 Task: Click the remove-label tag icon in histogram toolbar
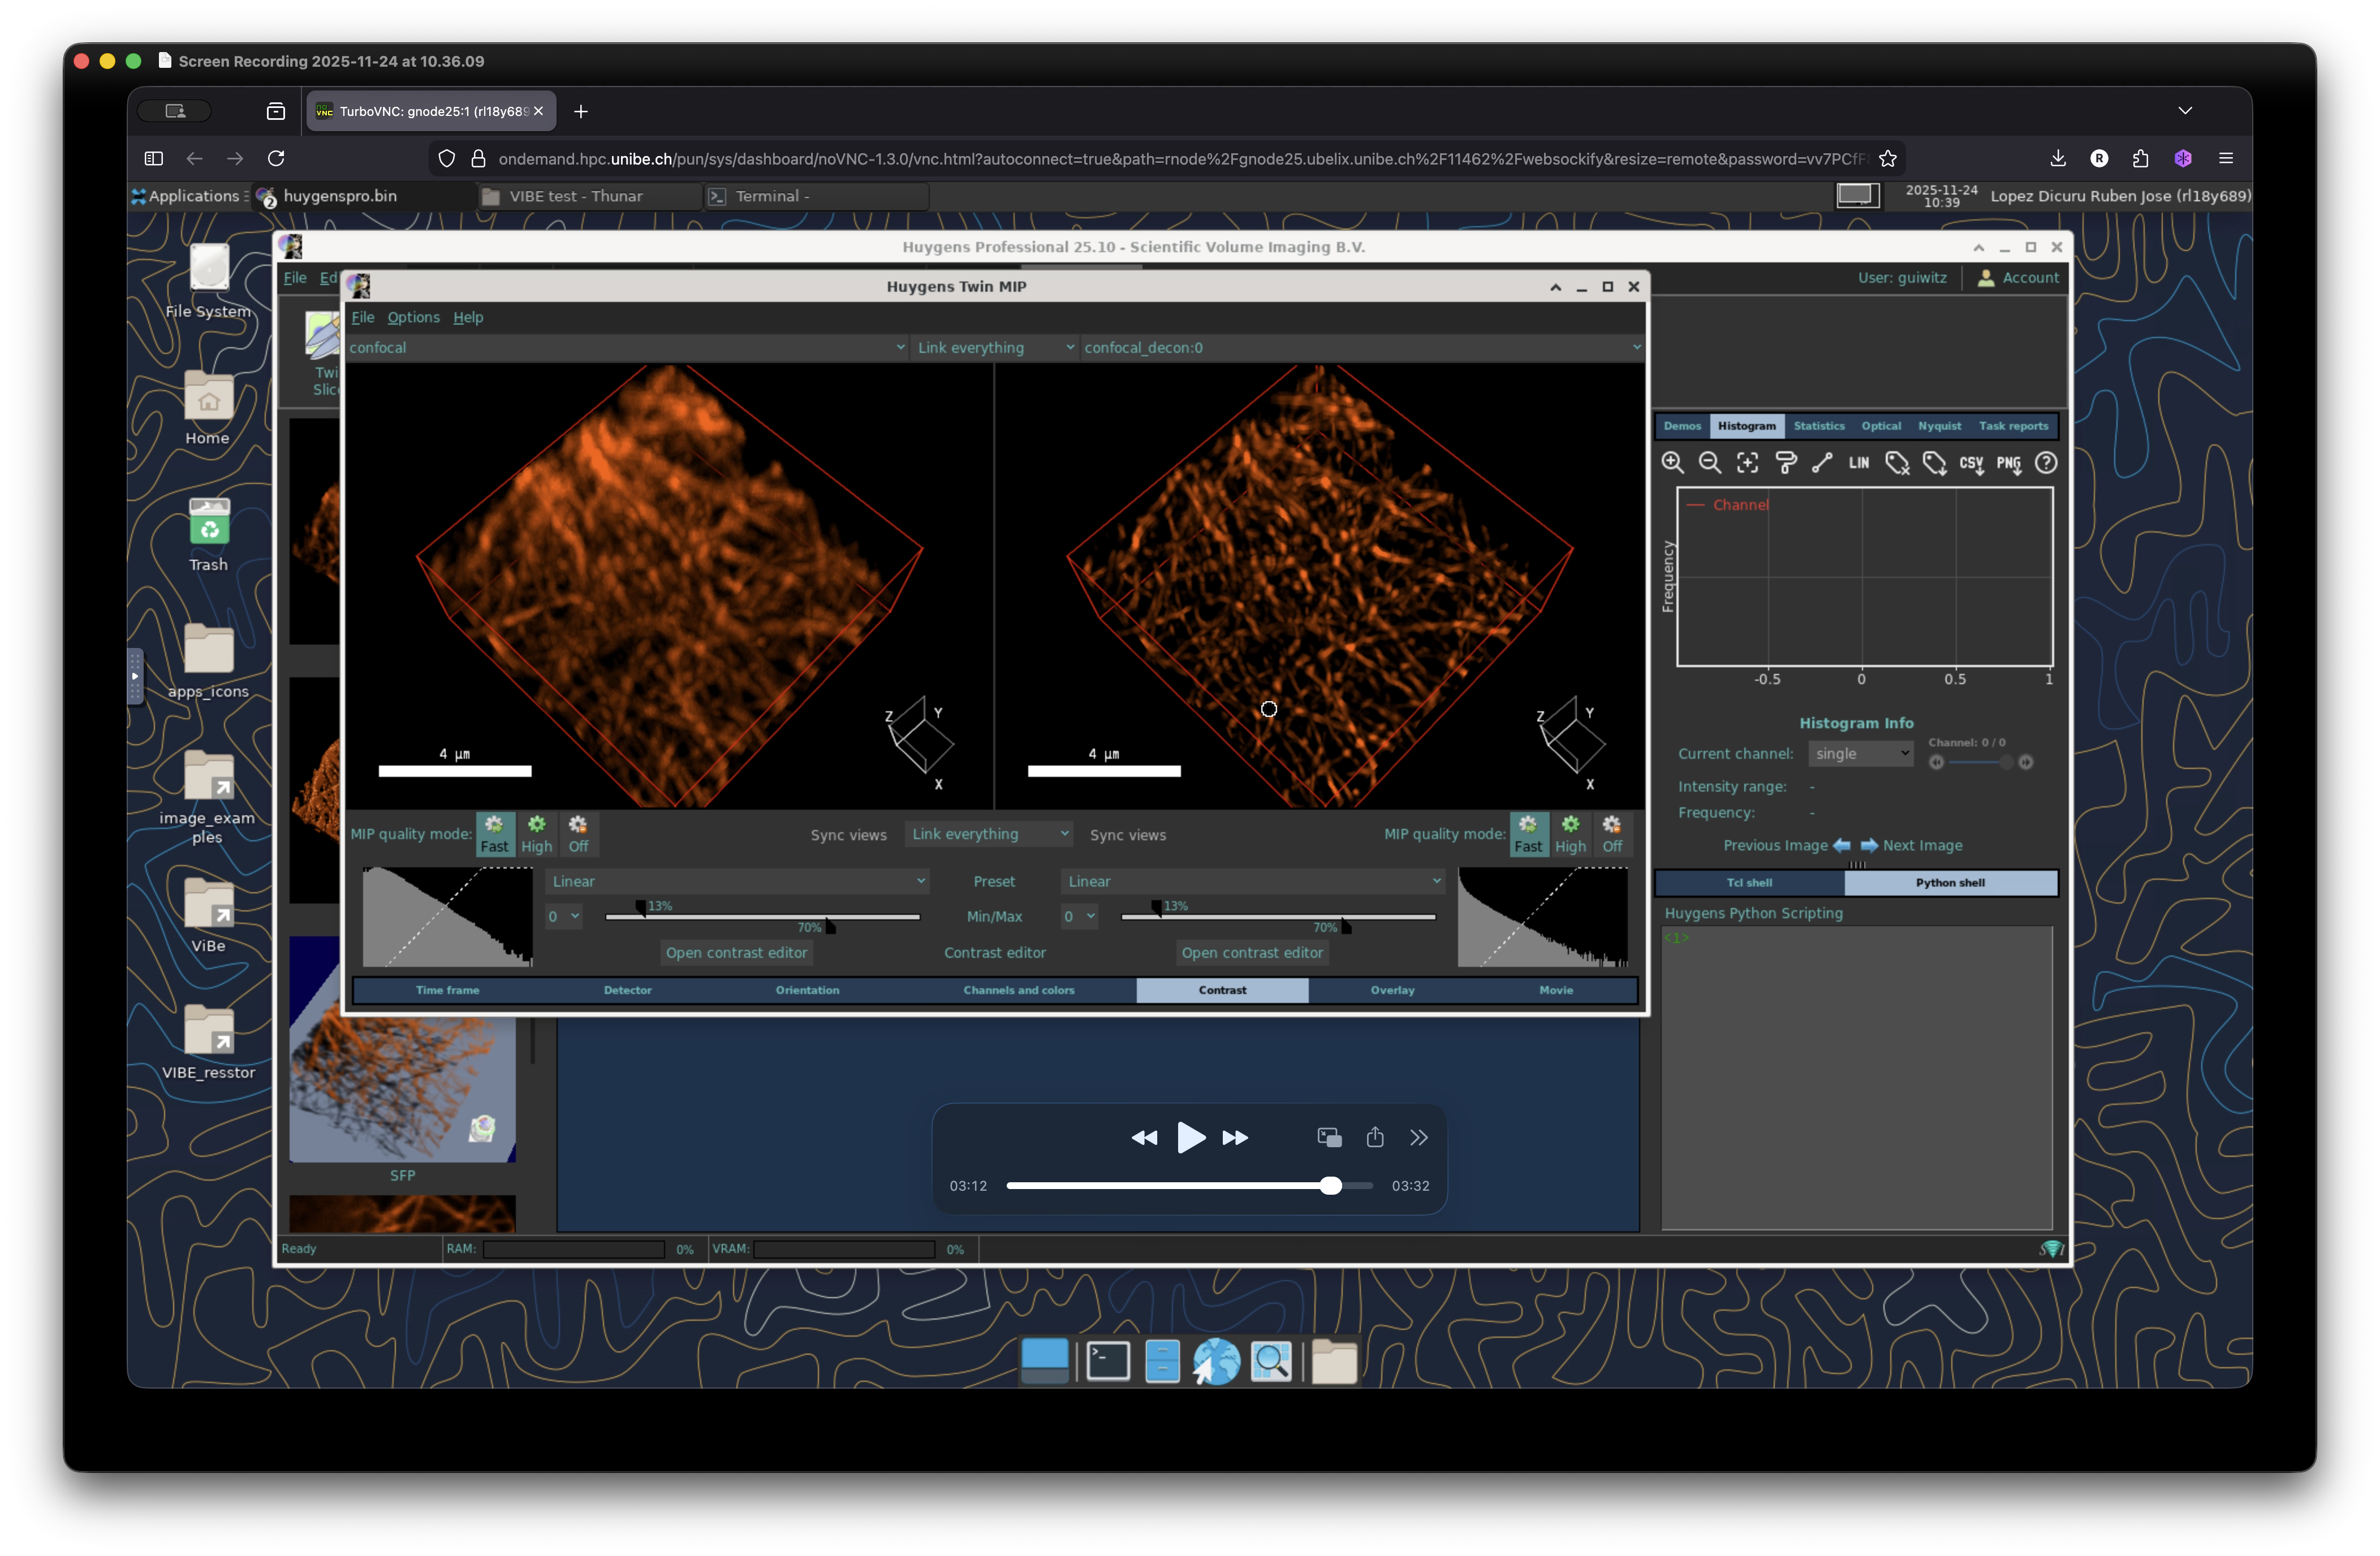1897,463
